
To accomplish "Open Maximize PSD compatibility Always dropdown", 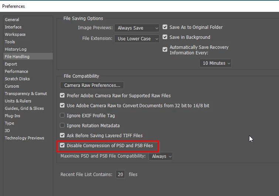I will coord(161,156).
